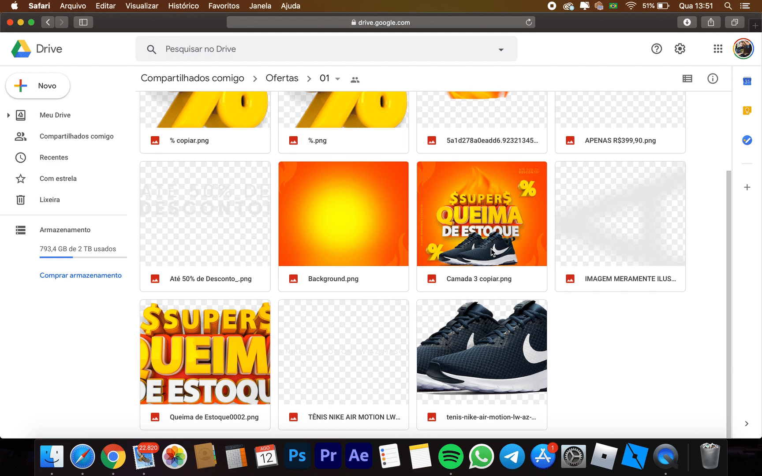Viewport: 762px width, 476px height.
Task: Expand the Meu Drive tree
Action: point(8,115)
